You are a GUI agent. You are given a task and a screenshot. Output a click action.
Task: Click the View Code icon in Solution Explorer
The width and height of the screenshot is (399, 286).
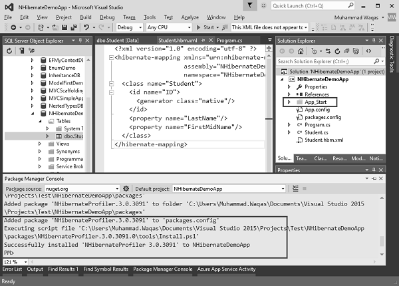point(368,51)
